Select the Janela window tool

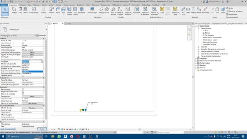click(x=25, y=10)
